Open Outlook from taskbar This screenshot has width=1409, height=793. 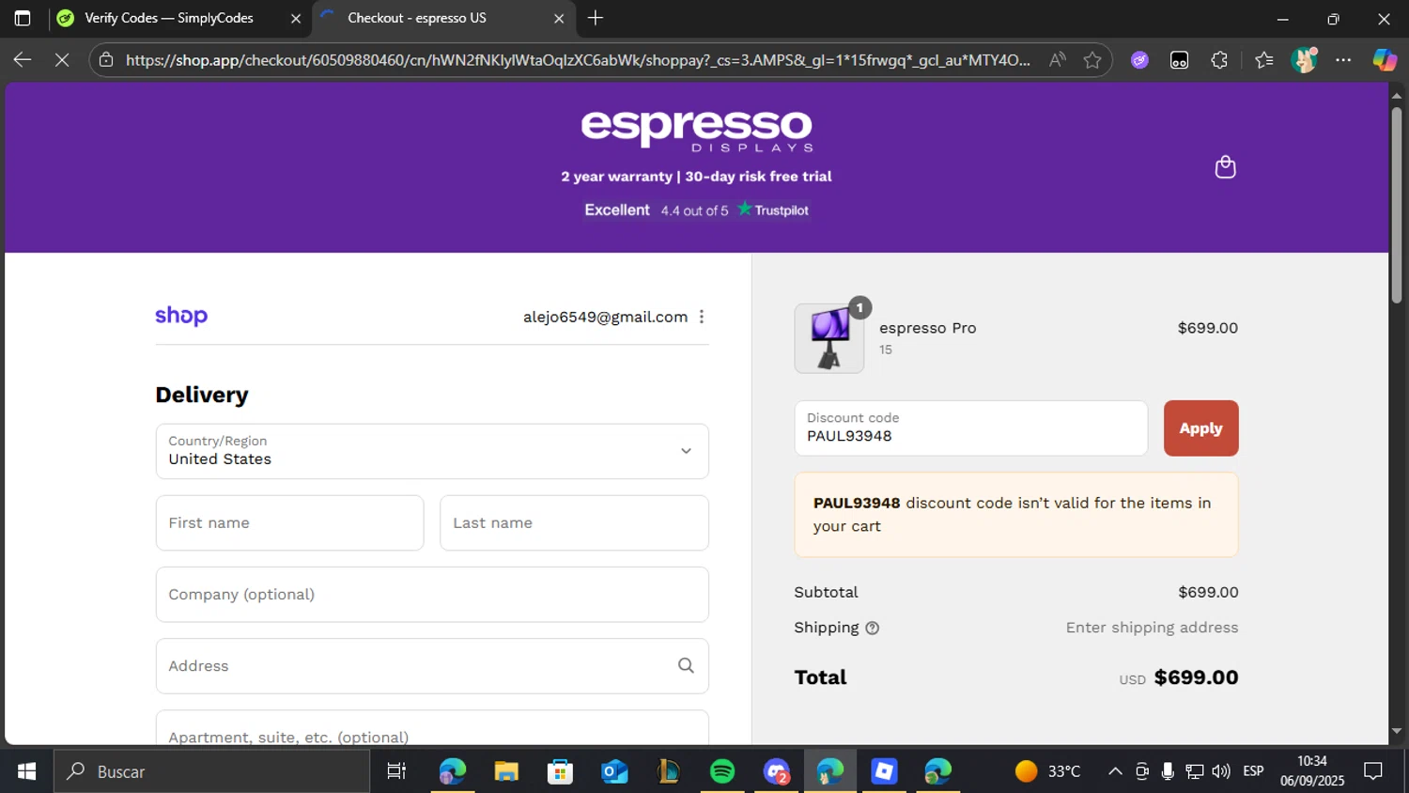point(614,771)
